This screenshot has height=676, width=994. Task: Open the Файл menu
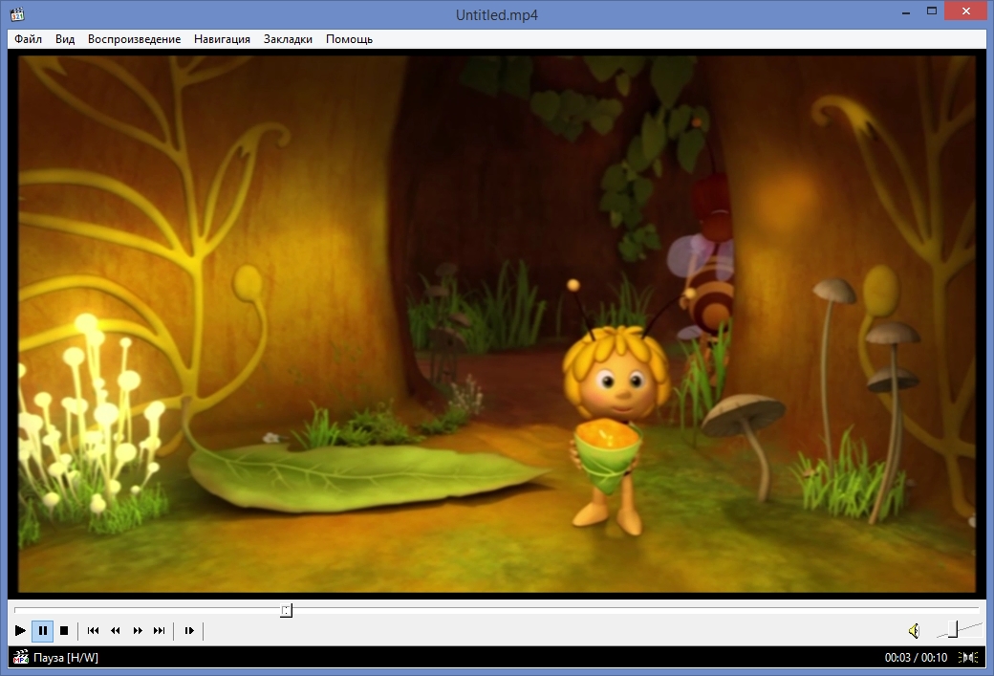click(29, 38)
